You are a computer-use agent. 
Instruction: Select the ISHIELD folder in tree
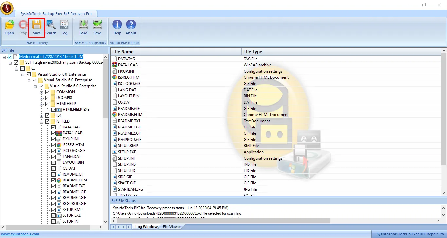pos(63,121)
